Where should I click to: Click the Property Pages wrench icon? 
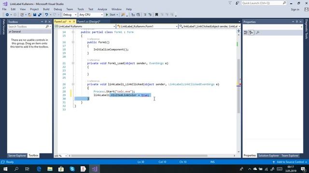(x=257, y=33)
